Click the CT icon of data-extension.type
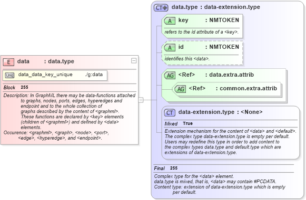The image size is (306, 200). [x=170, y=112]
